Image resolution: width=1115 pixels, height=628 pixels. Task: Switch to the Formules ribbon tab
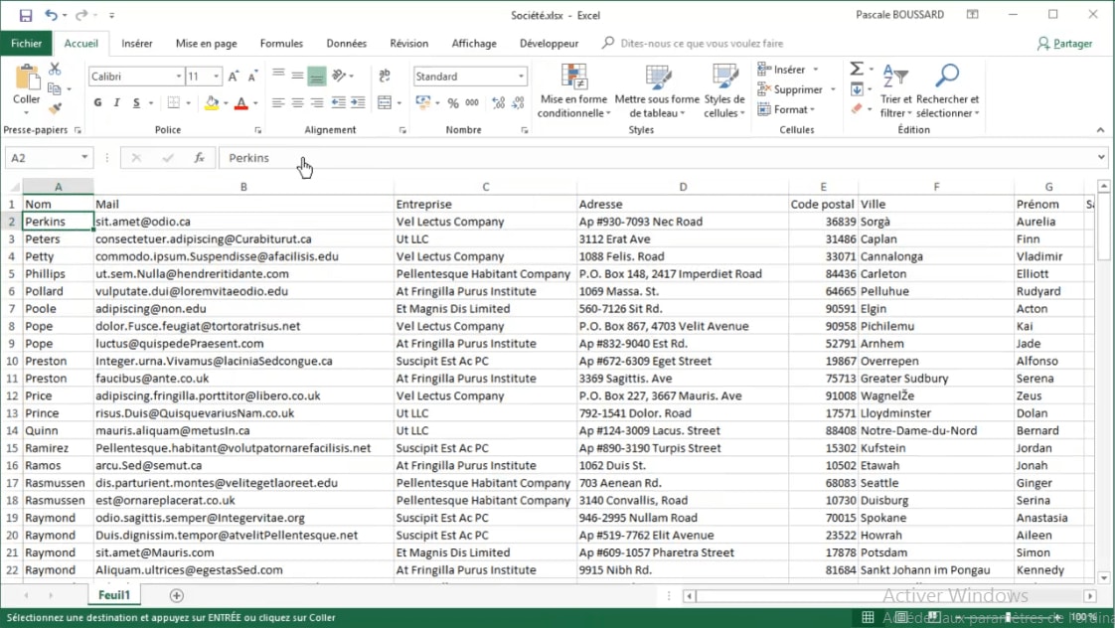(x=281, y=43)
